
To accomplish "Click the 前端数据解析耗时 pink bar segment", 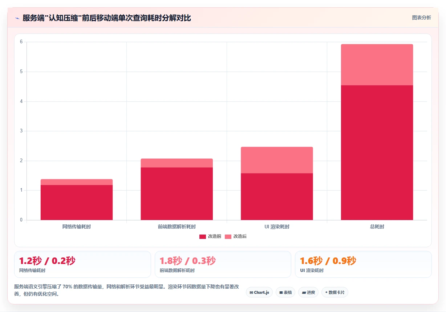I will pyautogui.click(x=177, y=163).
